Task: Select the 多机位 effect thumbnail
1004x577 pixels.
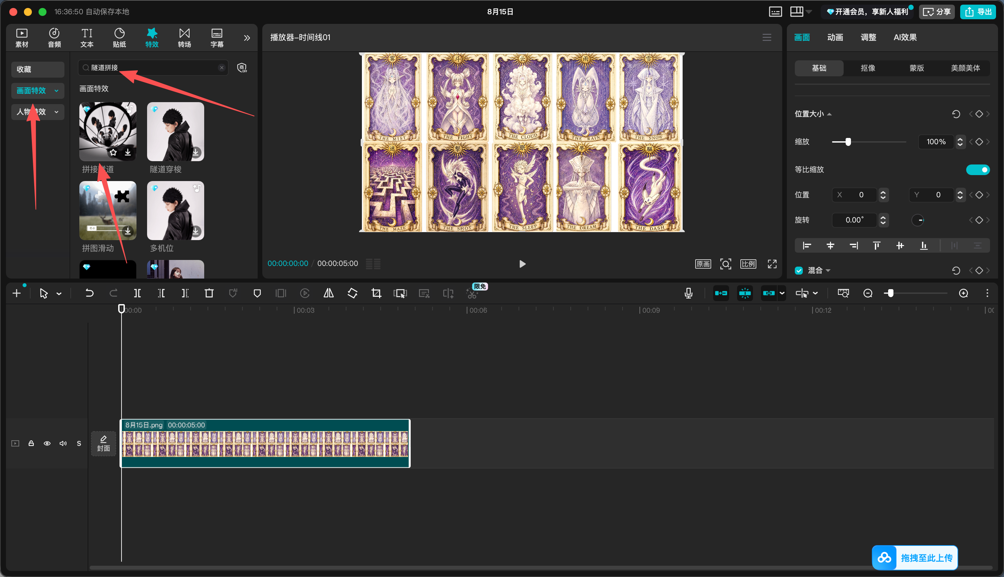Action: pos(176,211)
